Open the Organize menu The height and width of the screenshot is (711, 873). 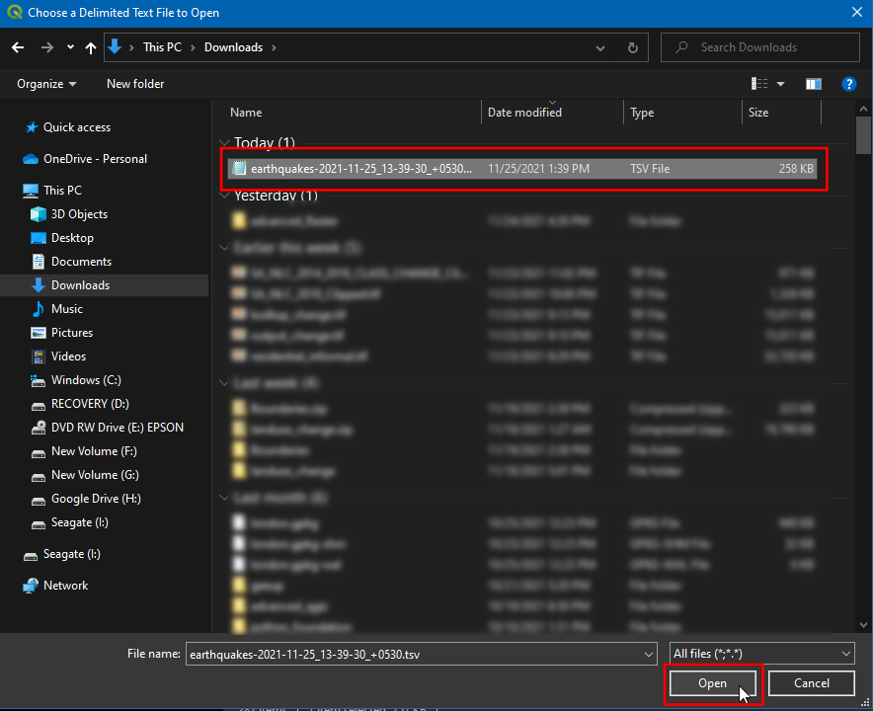tap(45, 84)
